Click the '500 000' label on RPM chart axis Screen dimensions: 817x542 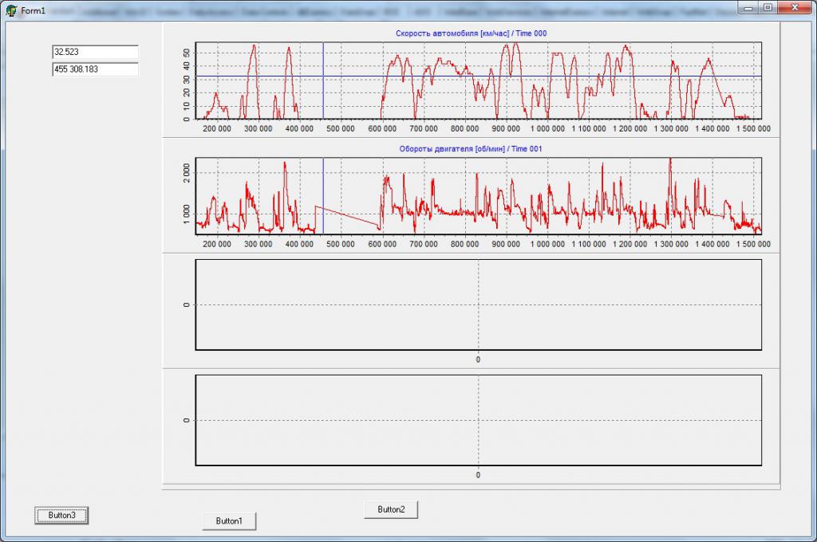click(x=341, y=244)
